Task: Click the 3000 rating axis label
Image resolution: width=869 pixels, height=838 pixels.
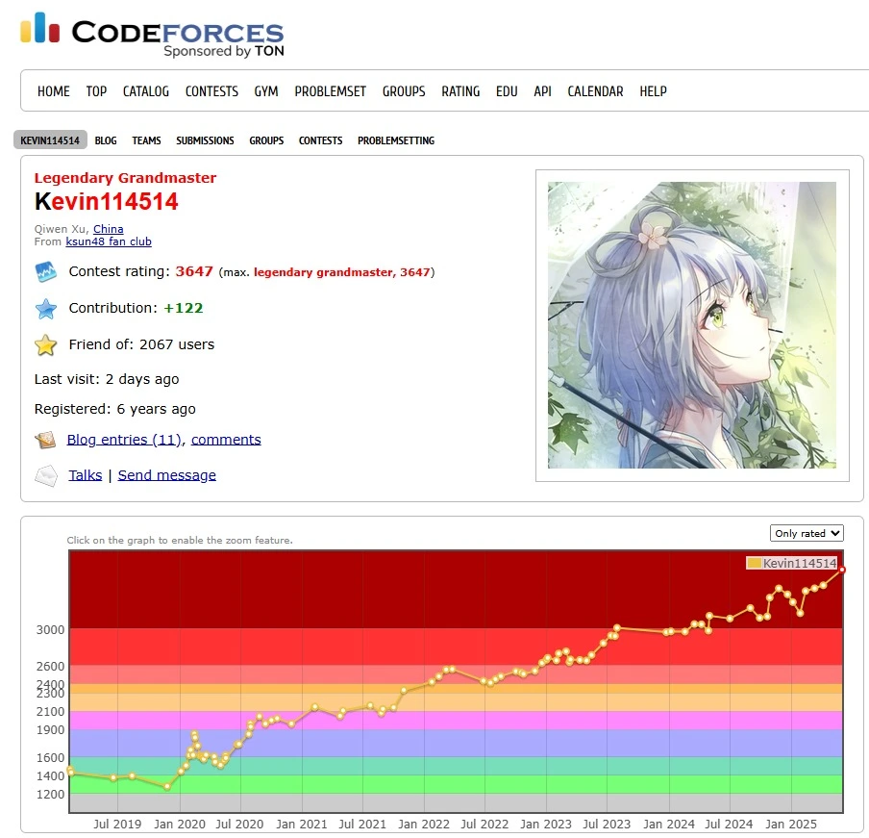Action: point(50,630)
